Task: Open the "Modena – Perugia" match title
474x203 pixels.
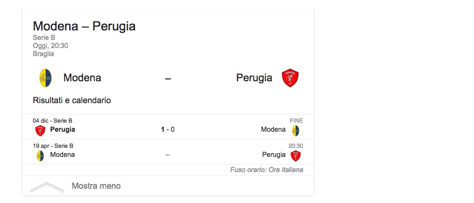Action: click(x=84, y=26)
